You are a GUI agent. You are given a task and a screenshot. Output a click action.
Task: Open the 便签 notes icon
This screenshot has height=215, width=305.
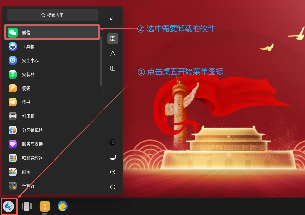[x=13, y=88]
